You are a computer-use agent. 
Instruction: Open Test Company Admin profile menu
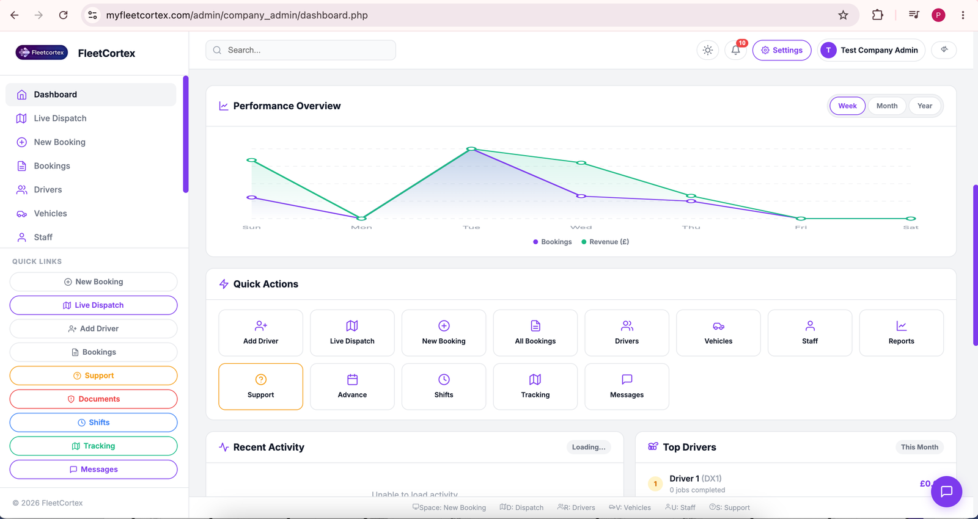pos(872,50)
